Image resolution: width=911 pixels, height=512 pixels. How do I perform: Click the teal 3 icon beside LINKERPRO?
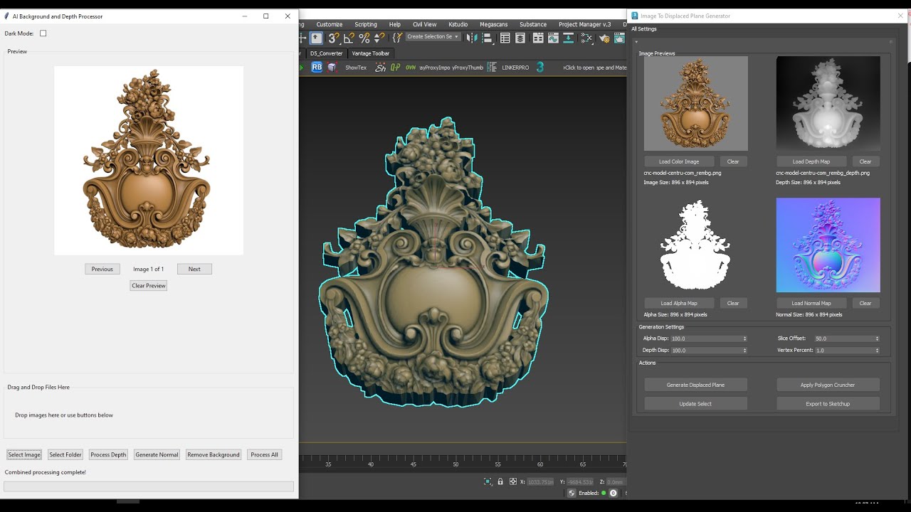click(540, 68)
